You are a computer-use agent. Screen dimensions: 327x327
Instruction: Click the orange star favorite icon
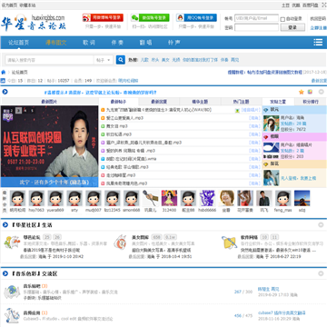pos(302,92)
